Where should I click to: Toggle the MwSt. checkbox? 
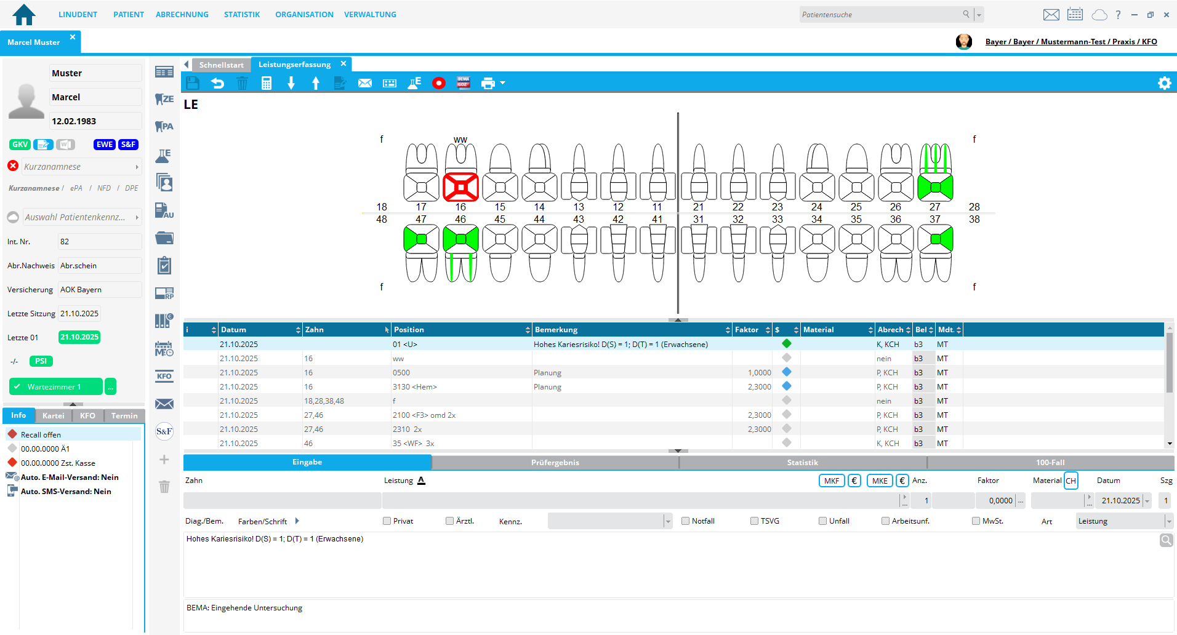[976, 521]
